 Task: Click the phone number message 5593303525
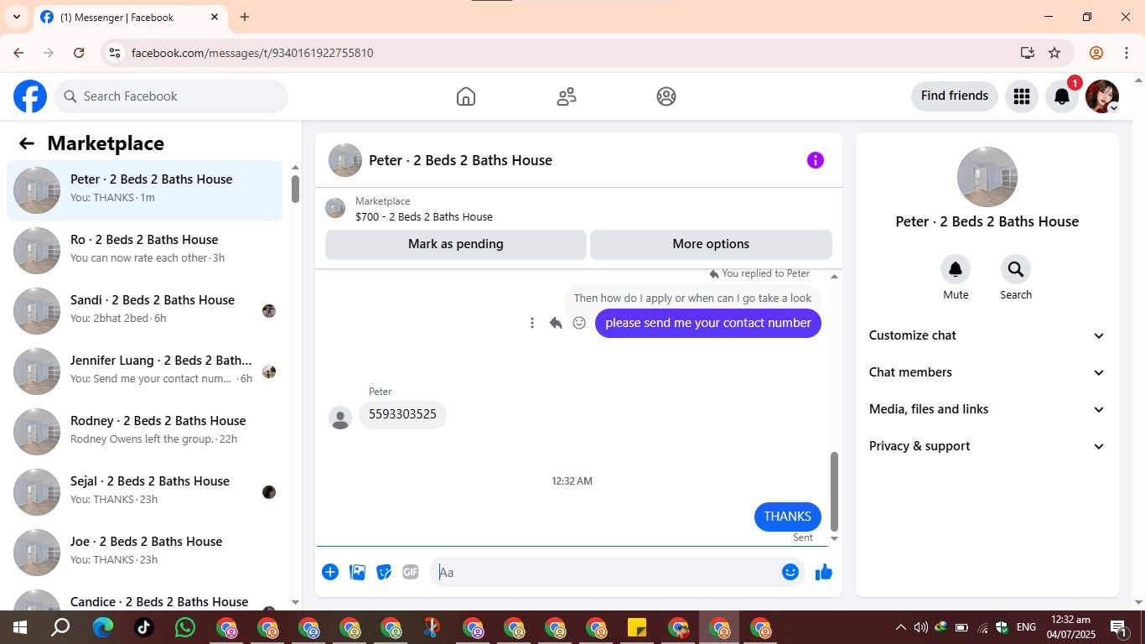click(x=403, y=414)
